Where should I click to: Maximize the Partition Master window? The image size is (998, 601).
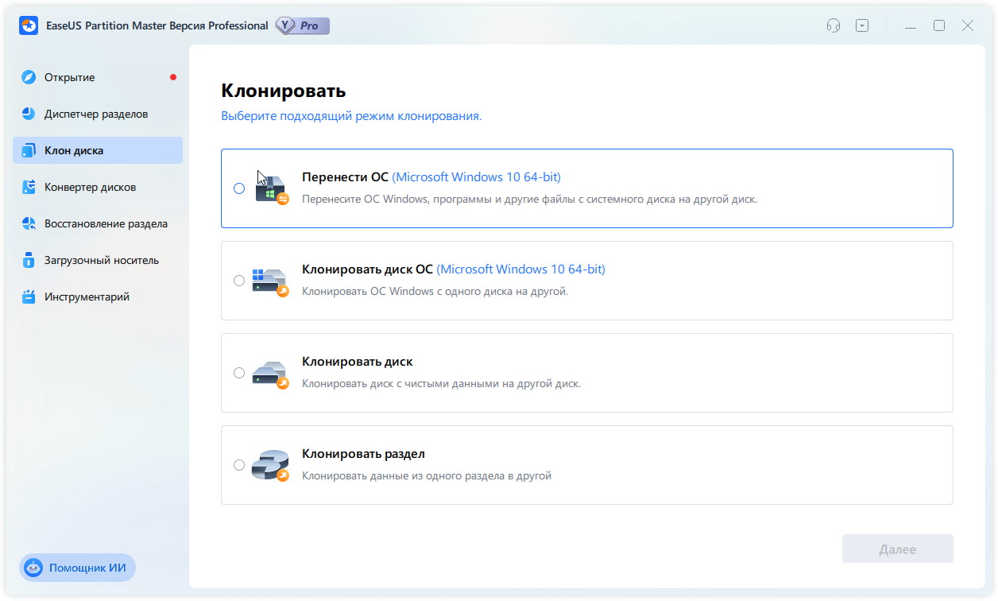939,26
